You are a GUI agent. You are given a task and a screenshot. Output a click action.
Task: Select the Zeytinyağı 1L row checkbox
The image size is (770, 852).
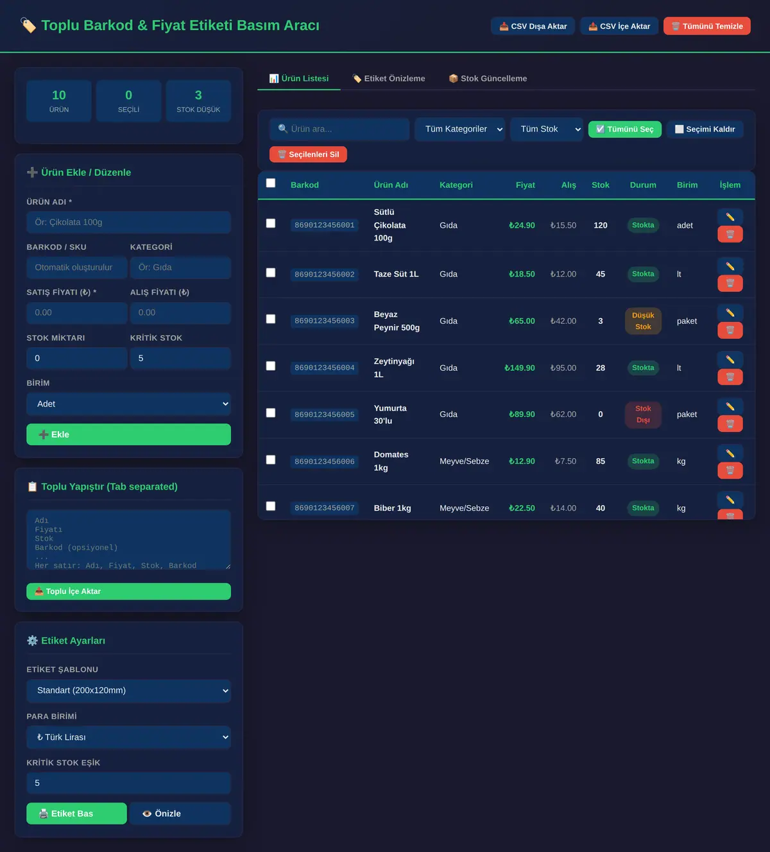[271, 366]
